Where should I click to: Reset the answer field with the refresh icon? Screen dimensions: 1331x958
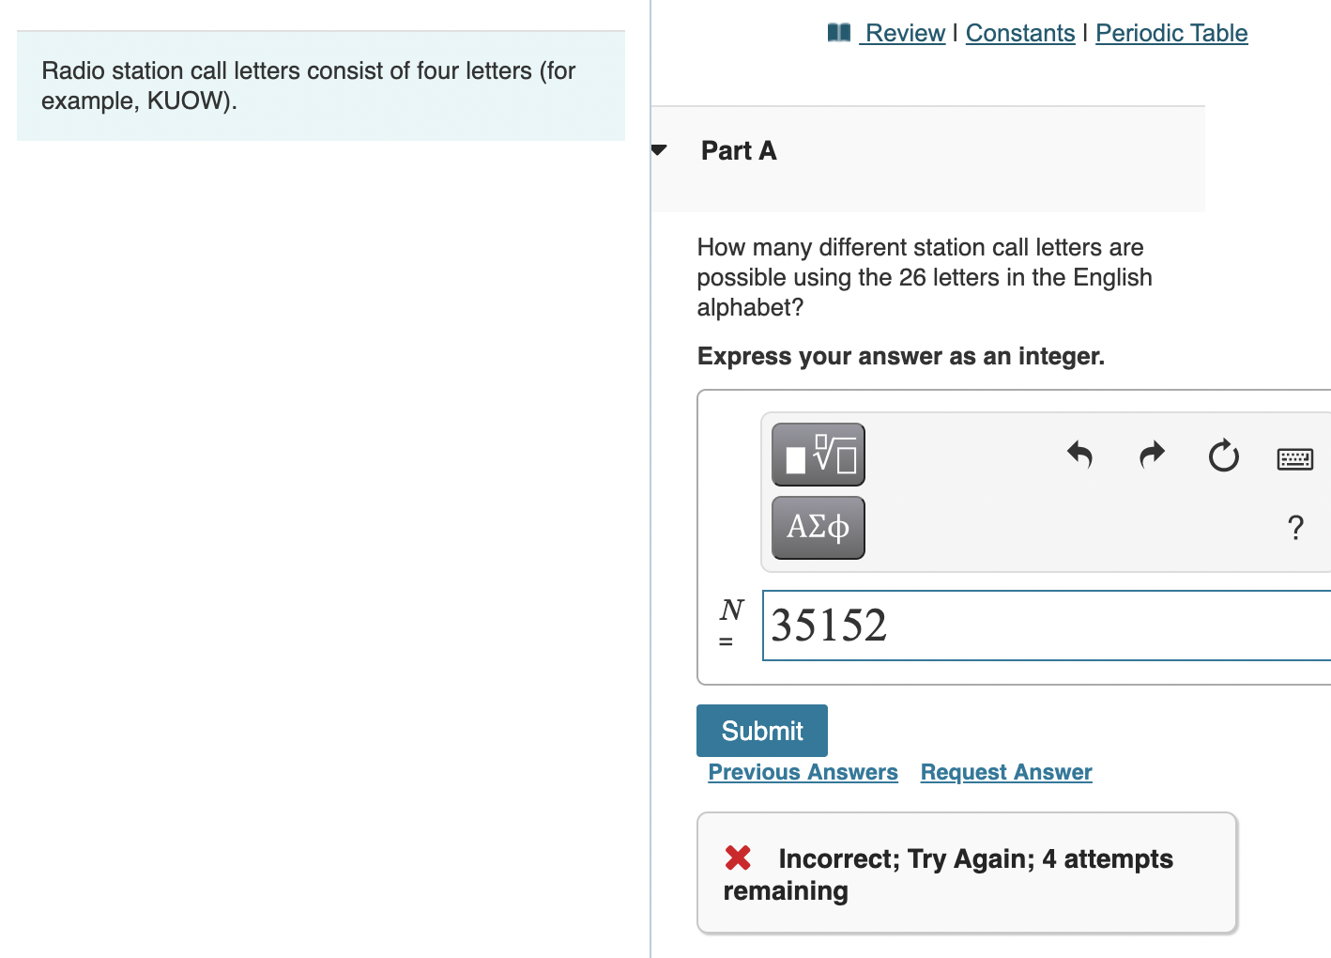coord(1223,456)
